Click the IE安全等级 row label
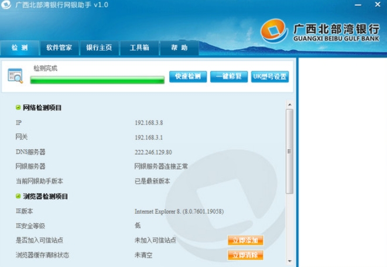The image size is (387, 267). [30, 225]
